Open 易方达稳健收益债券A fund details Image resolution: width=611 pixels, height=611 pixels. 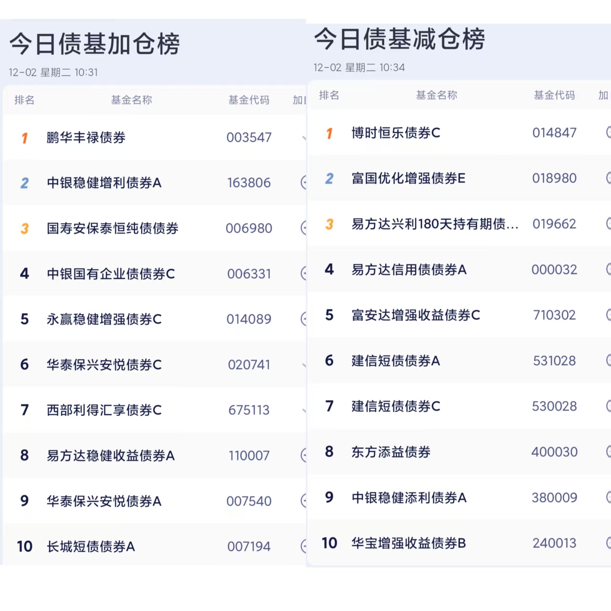coord(111,456)
